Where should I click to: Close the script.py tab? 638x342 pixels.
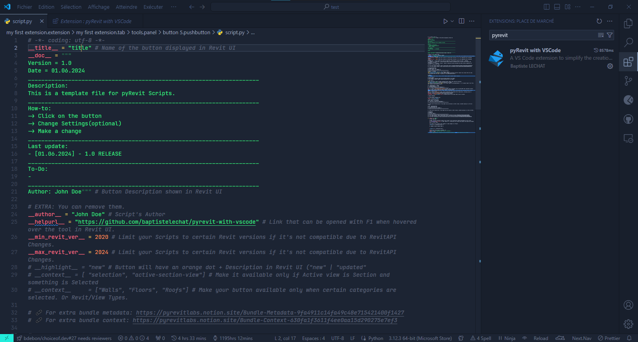(x=41, y=21)
